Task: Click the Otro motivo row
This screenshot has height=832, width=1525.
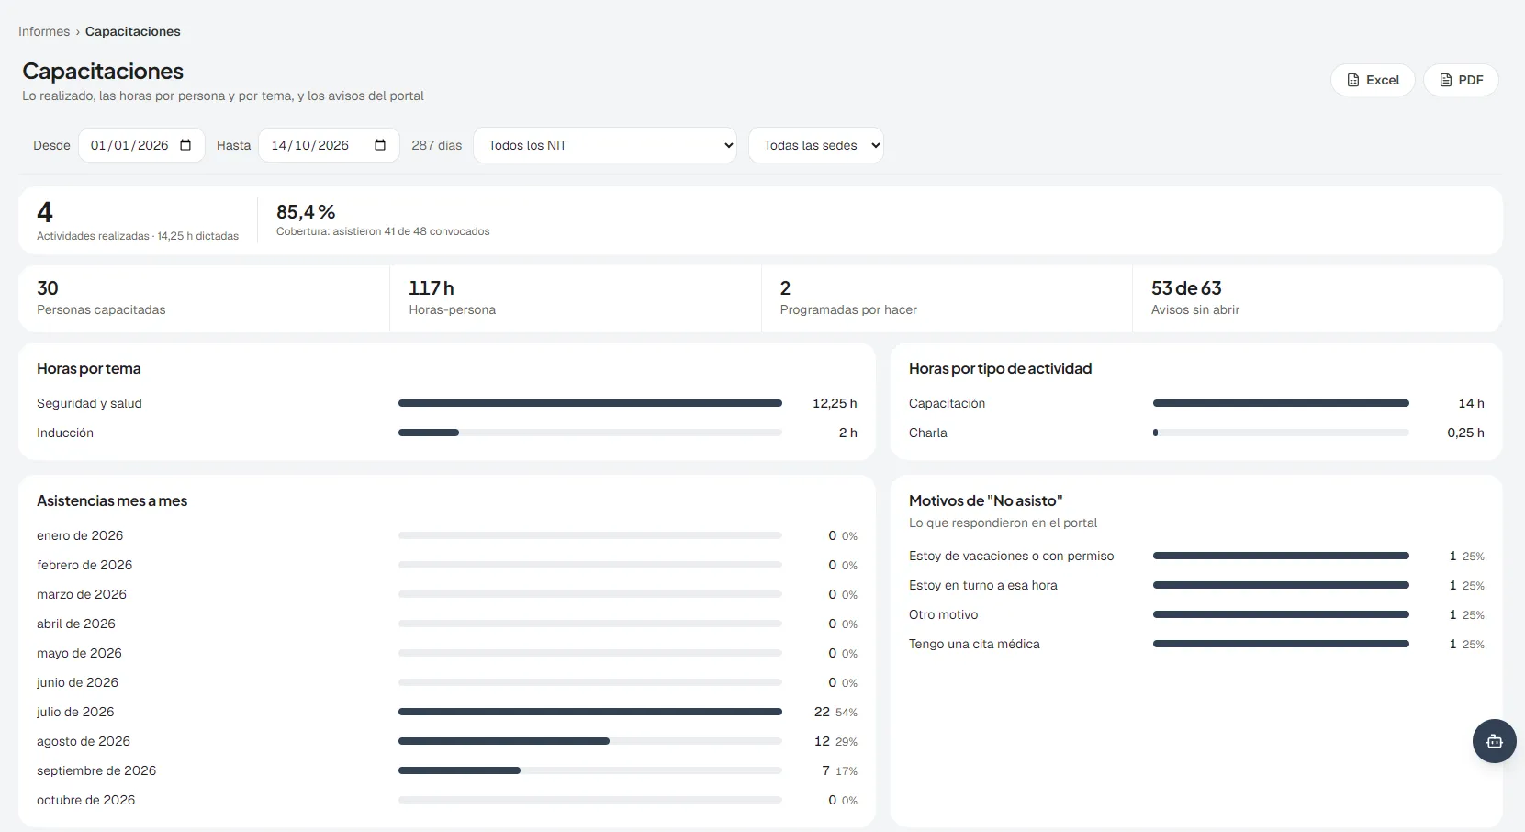Action: tap(1196, 614)
